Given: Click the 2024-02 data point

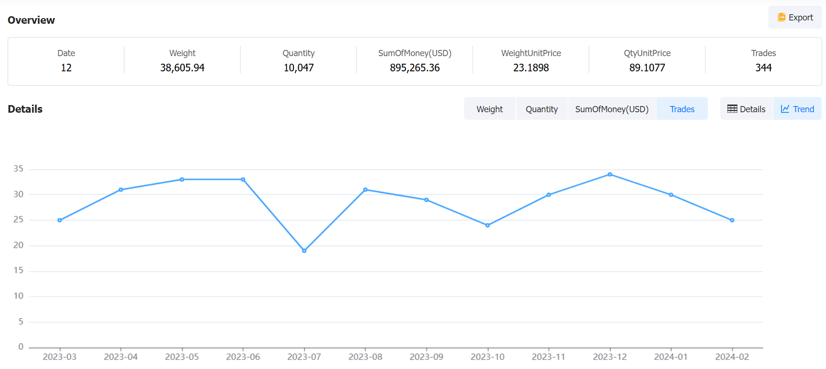Looking at the screenshot, I should click(732, 220).
